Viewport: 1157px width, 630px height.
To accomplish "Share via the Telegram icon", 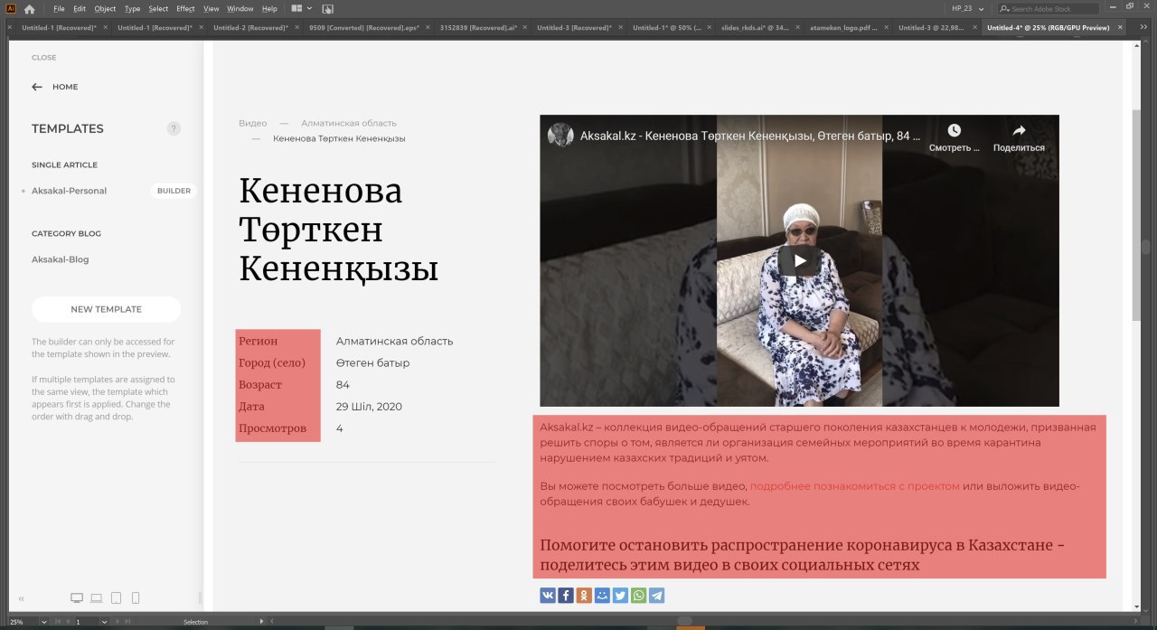I will 656,595.
